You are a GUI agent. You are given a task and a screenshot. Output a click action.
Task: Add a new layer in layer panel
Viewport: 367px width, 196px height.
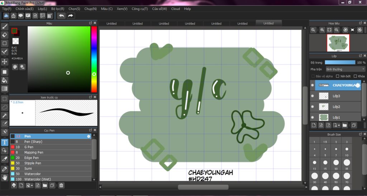(x=314, y=125)
